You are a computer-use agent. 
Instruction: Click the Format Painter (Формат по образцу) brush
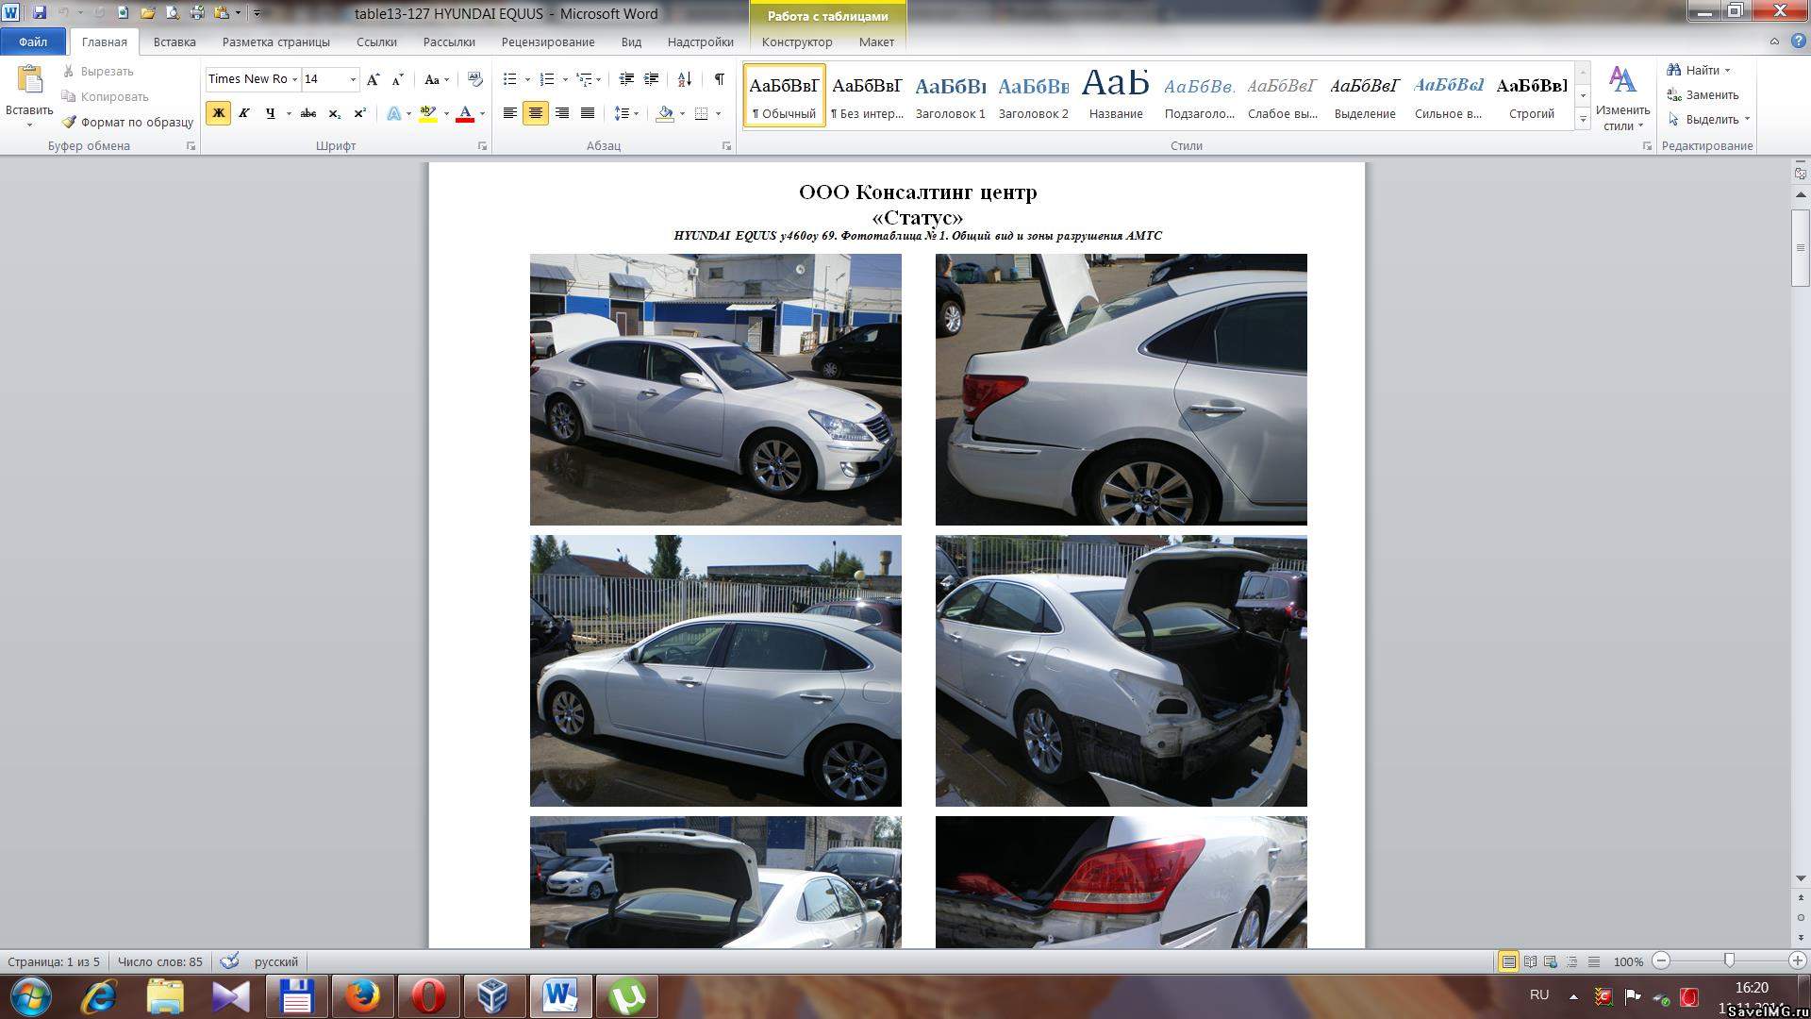(x=69, y=122)
